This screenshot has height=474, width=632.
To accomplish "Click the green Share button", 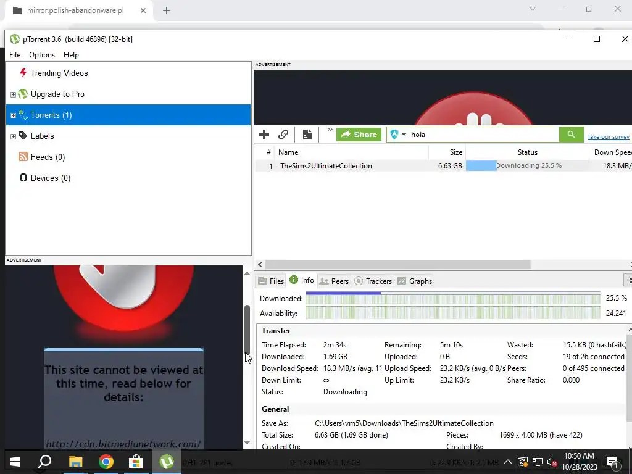I will point(359,135).
